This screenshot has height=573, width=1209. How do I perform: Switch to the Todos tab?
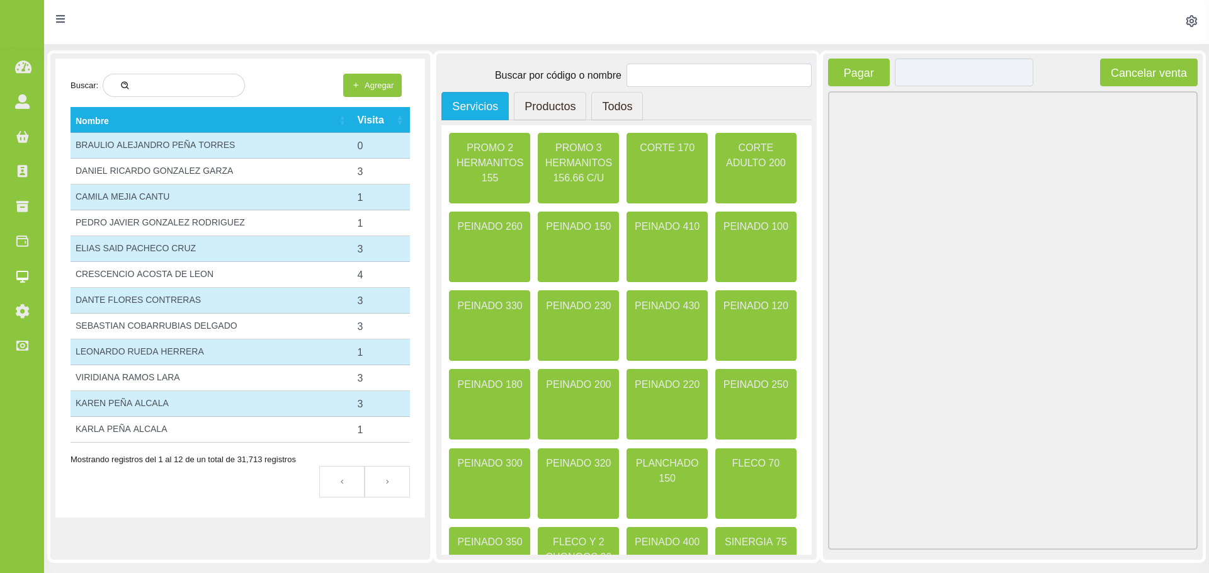(x=616, y=106)
